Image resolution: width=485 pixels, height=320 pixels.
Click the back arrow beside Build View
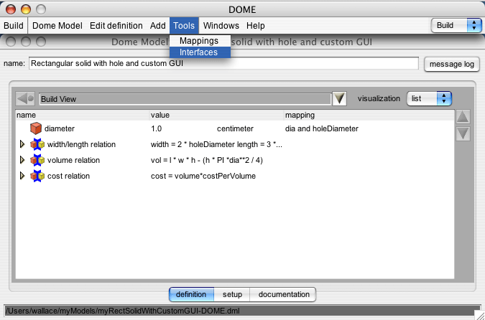[x=25, y=99]
